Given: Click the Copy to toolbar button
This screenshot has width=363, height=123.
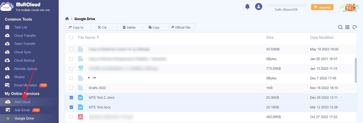Looking at the screenshot, I should pyautogui.click(x=76, y=27).
